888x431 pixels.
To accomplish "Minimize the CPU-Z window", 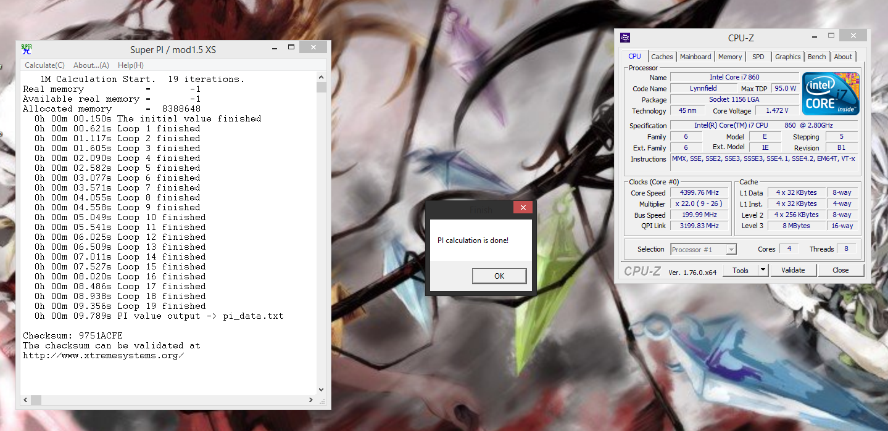I will click(x=815, y=36).
